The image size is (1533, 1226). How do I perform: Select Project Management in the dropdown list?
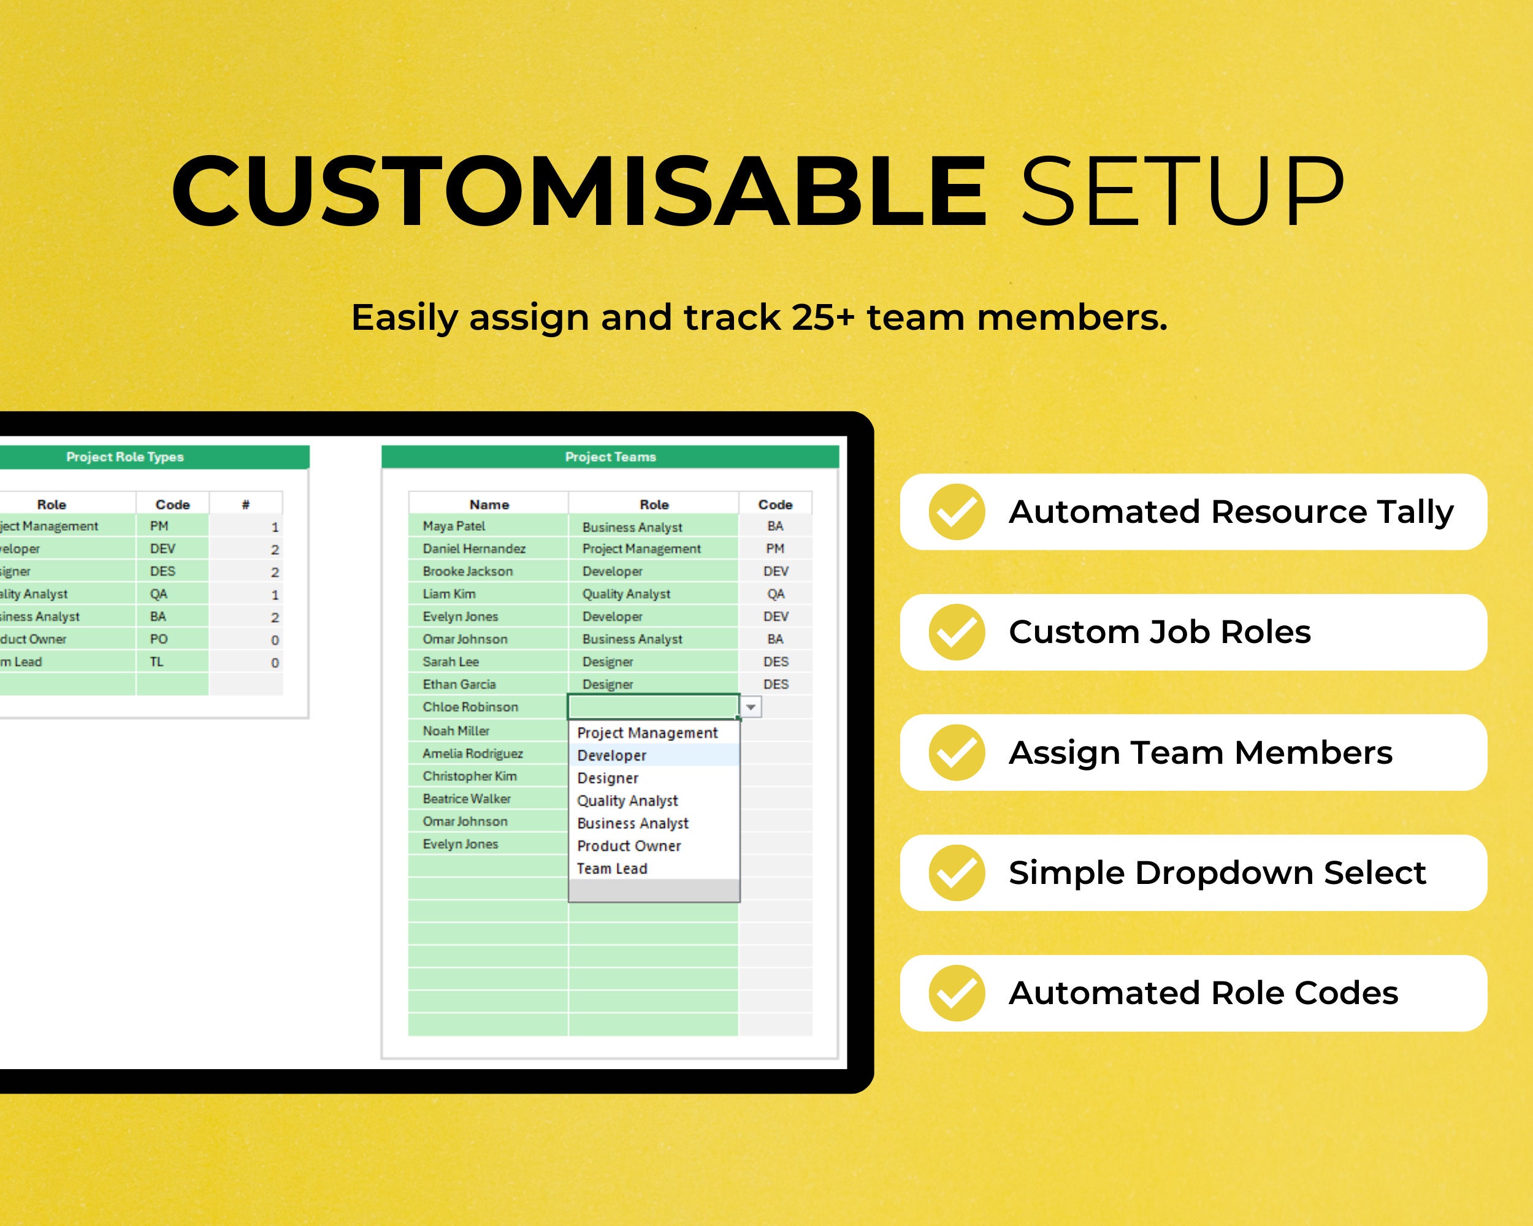pyautogui.click(x=654, y=733)
